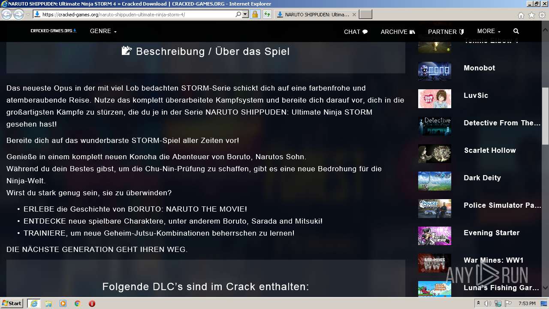Click the heading 'Folgende DLC's sind im Crack enthalten:'
This screenshot has width=549, height=309.
tap(205, 286)
